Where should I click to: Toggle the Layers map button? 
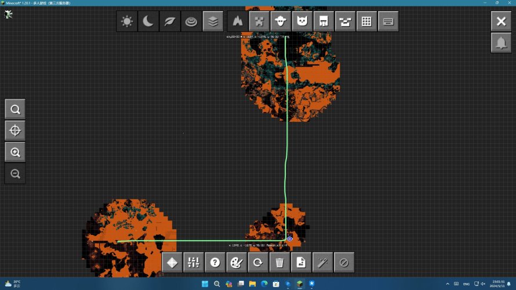pos(213,21)
